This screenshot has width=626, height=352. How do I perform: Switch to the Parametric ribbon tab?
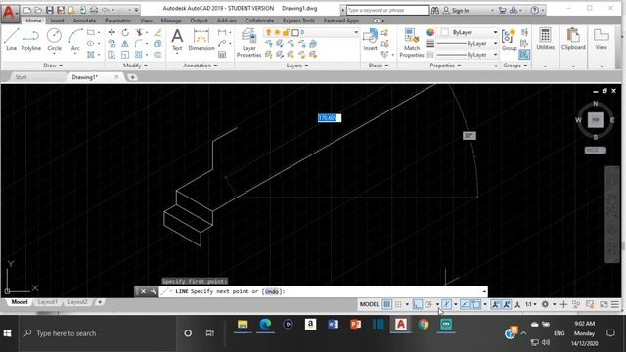point(117,21)
